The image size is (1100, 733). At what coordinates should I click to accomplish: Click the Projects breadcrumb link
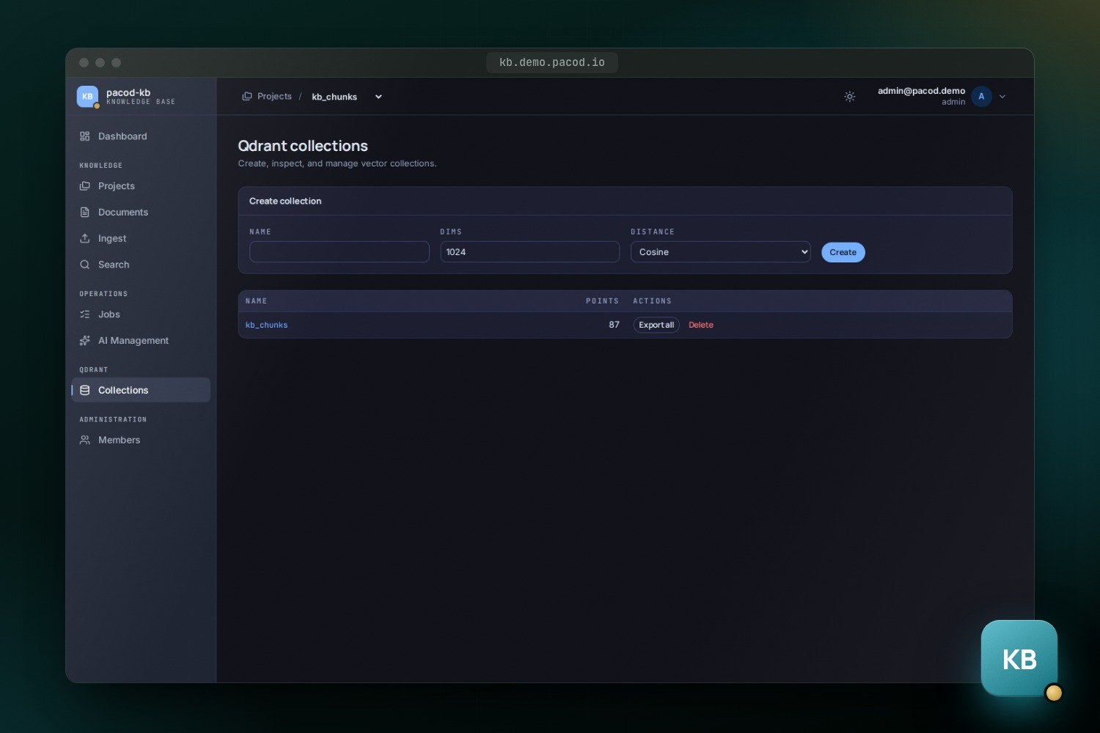point(274,97)
